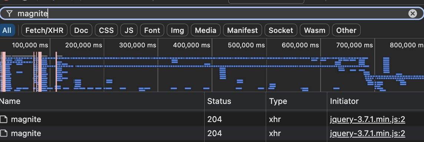Screen dimensions: 424x142
Task: Filter by JS requests
Action: (x=129, y=30)
